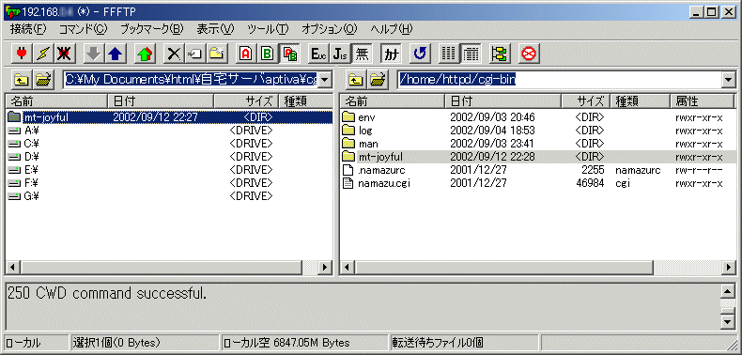Viewport: 742px width, 355px height.
Task: Sort remote files by 日付 column
Action: 503,100
